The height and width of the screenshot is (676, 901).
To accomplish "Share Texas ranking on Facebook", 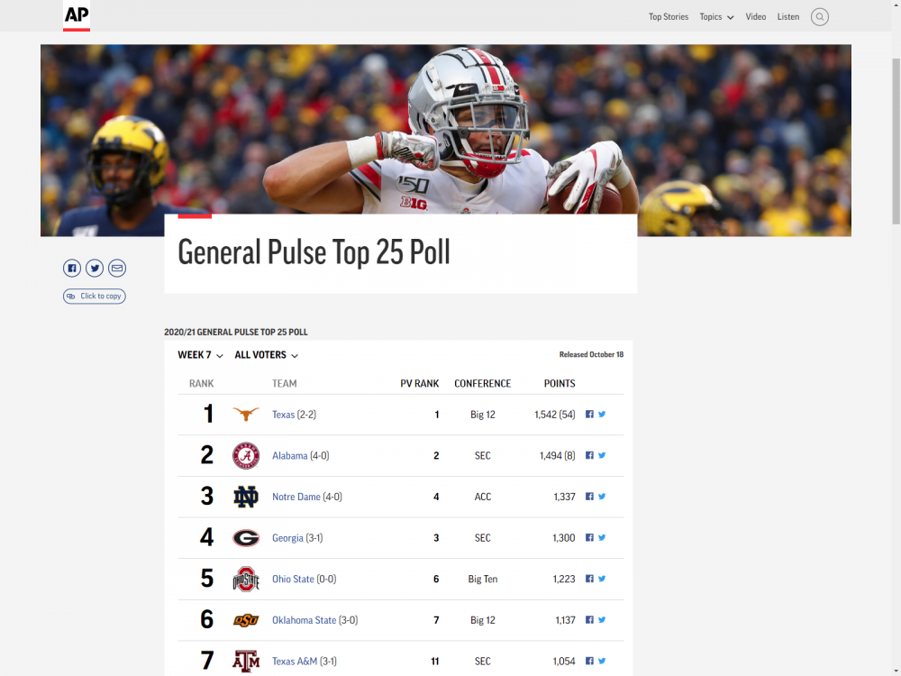I will click(590, 415).
